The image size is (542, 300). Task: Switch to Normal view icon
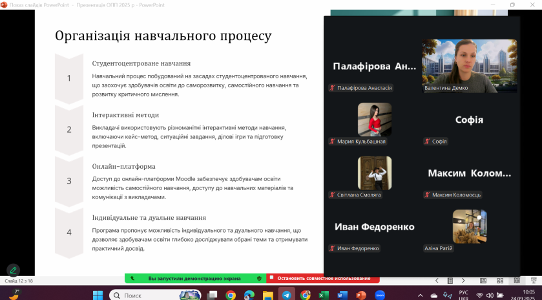point(483,281)
